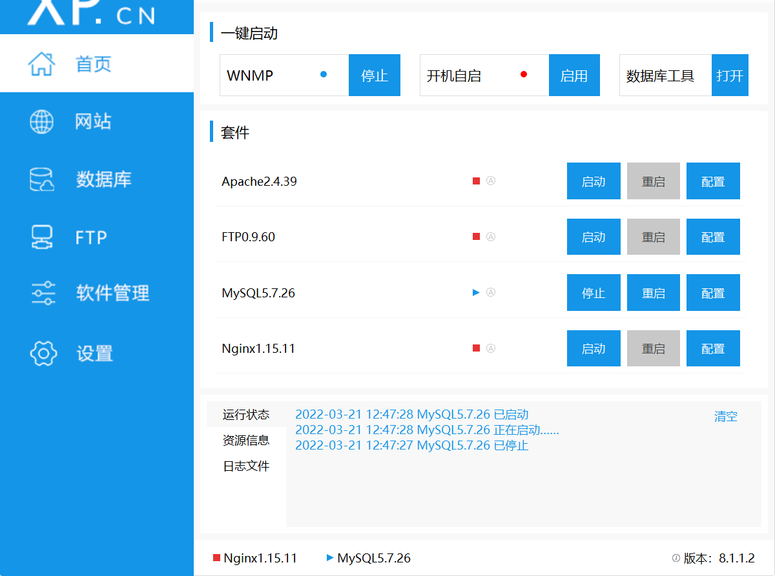Click the FTP server icon in sidebar
775x576 pixels.
pyautogui.click(x=43, y=237)
